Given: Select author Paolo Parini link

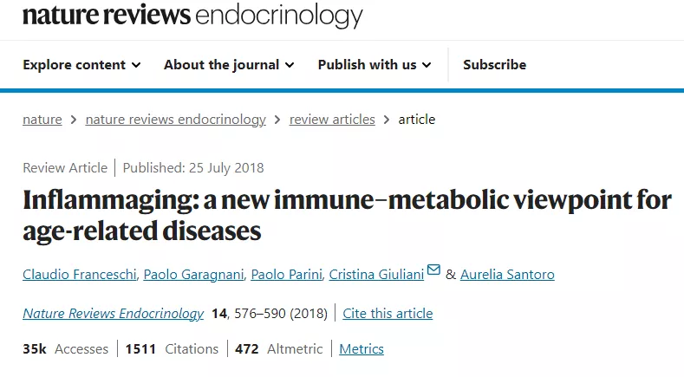Looking at the screenshot, I should click(x=287, y=274).
